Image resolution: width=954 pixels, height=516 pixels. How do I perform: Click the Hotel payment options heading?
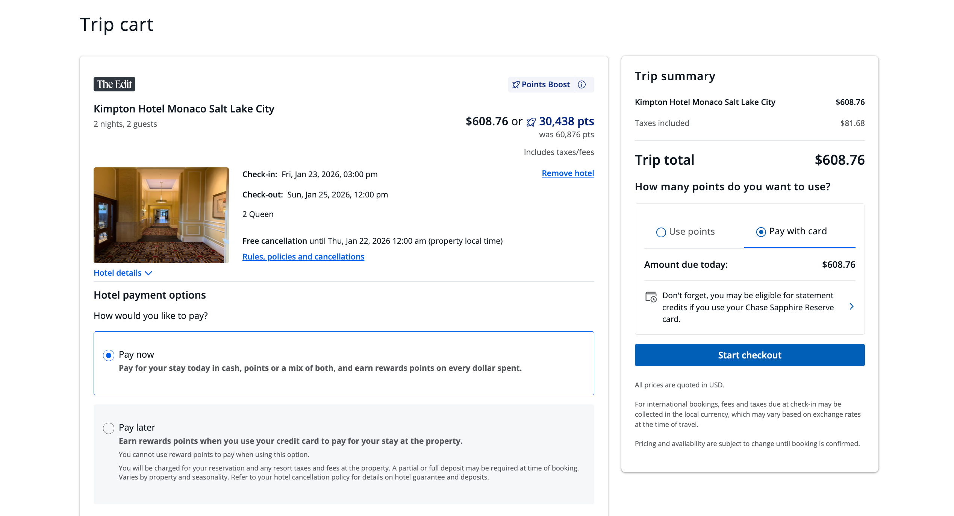[150, 295]
